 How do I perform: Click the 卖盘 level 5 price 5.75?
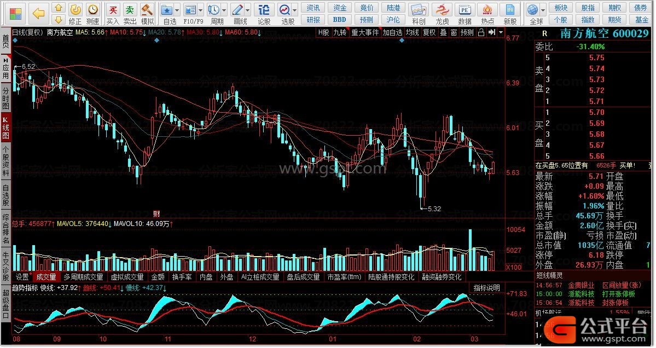[x=597, y=57]
